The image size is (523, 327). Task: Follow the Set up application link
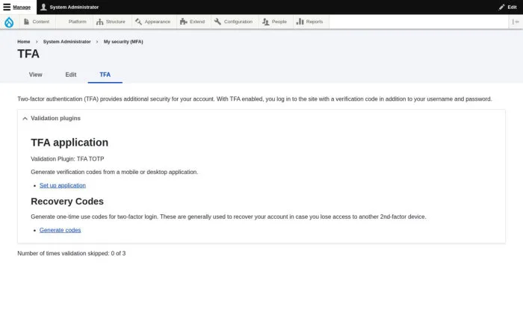[63, 185]
